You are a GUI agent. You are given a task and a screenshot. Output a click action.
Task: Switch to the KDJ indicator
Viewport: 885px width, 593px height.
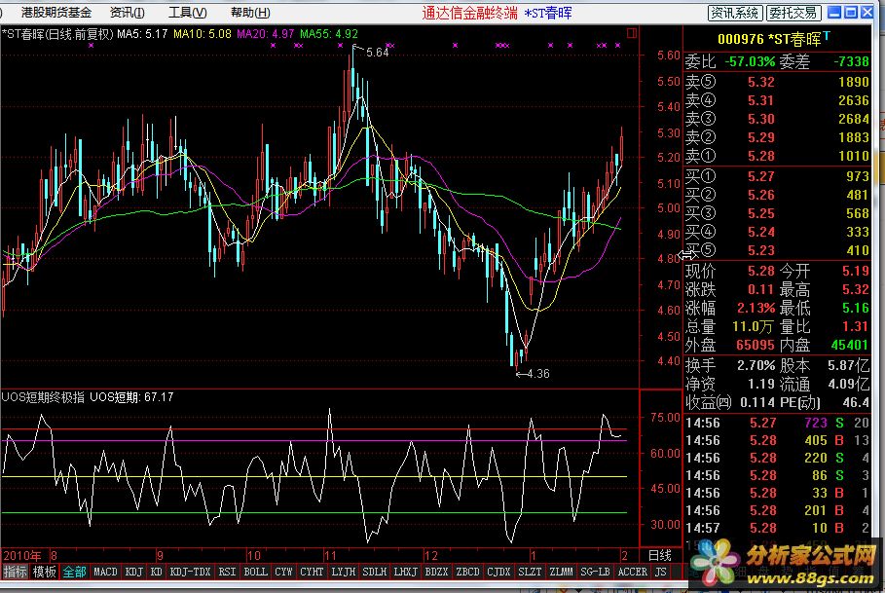133,572
